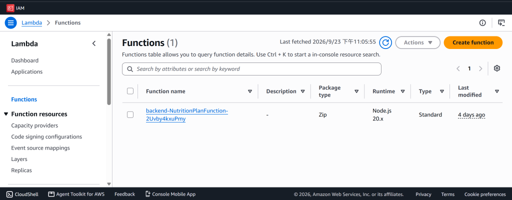This screenshot has width=512, height=200.
Task: Open Console Mobile App link
Action: 170,194
